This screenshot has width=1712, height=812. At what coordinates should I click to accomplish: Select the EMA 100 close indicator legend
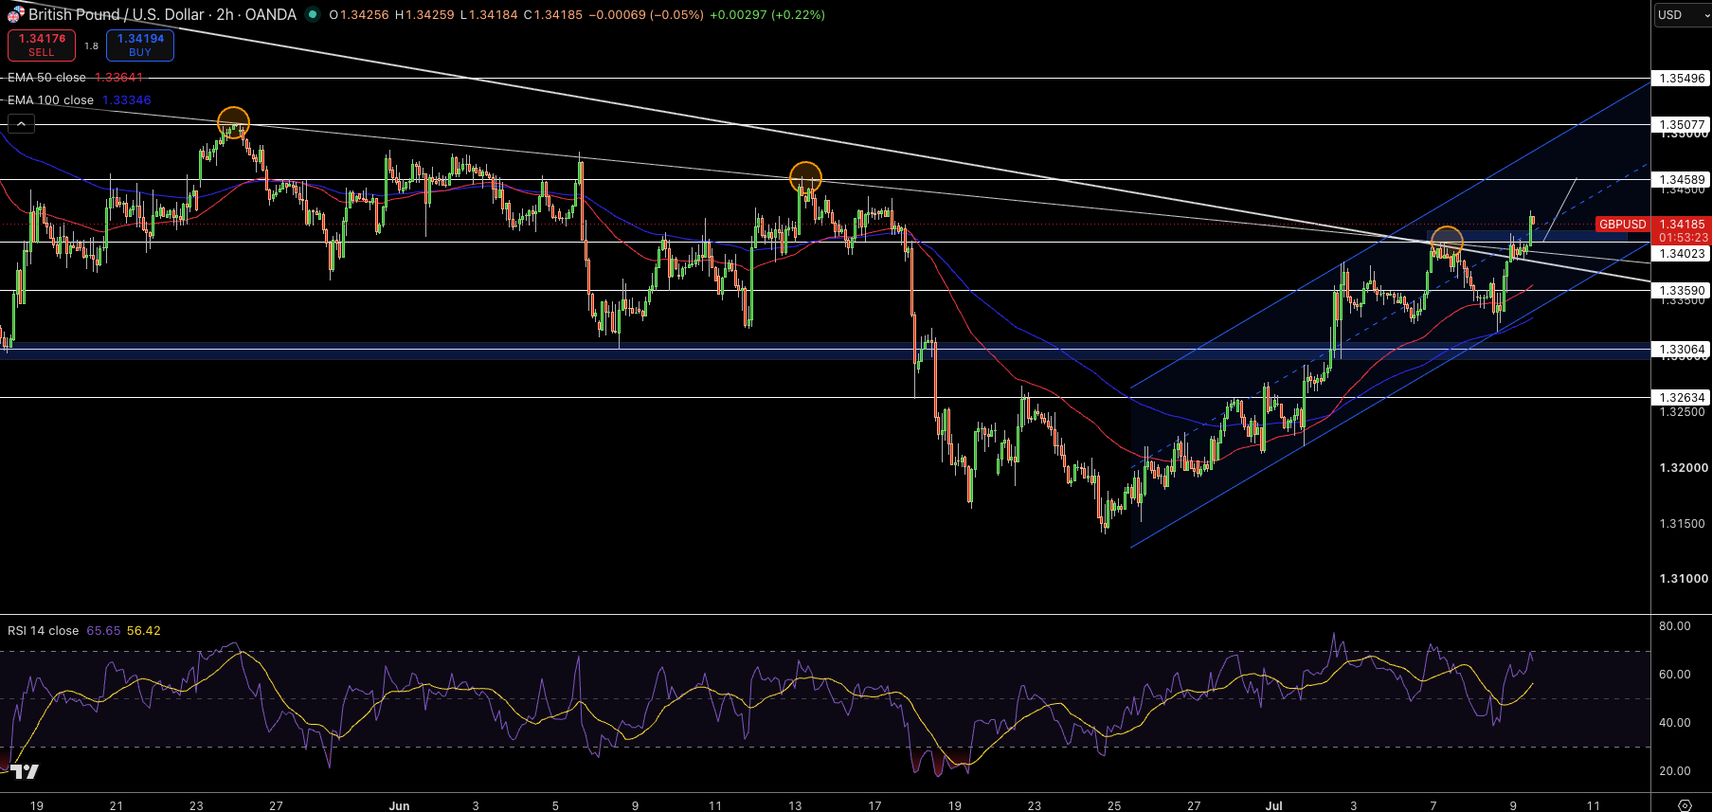click(x=50, y=100)
